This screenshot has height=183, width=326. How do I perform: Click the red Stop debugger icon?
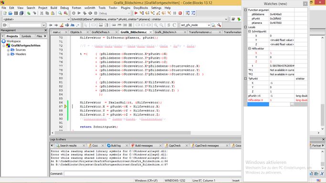180,13
